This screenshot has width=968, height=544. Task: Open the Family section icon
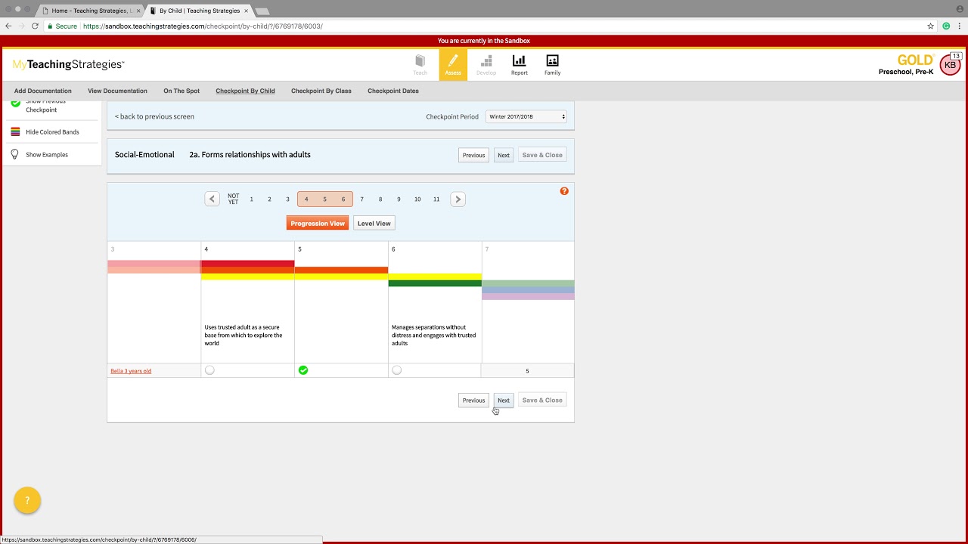coord(552,64)
